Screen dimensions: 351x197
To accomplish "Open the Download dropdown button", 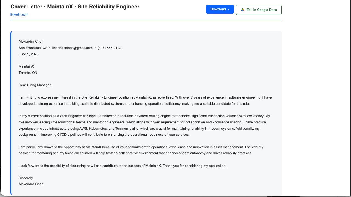I will click(x=220, y=9).
